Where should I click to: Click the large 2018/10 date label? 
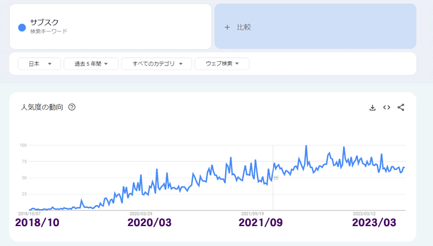(x=37, y=223)
